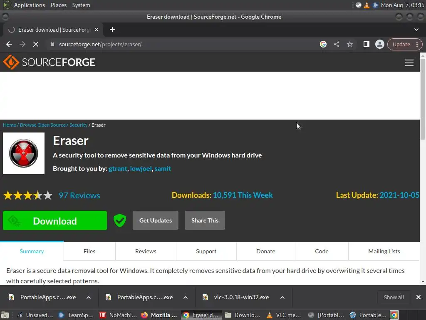
Task: Click the show desktop icon in bottom panel
Action: (5, 315)
